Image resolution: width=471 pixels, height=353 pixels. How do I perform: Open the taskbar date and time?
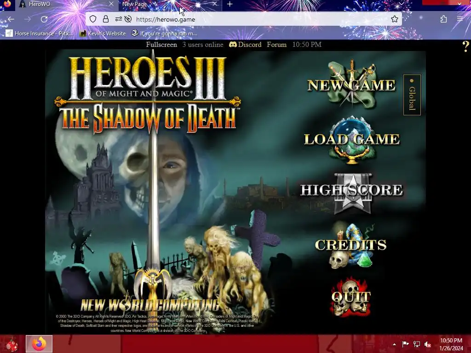click(x=451, y=344)
